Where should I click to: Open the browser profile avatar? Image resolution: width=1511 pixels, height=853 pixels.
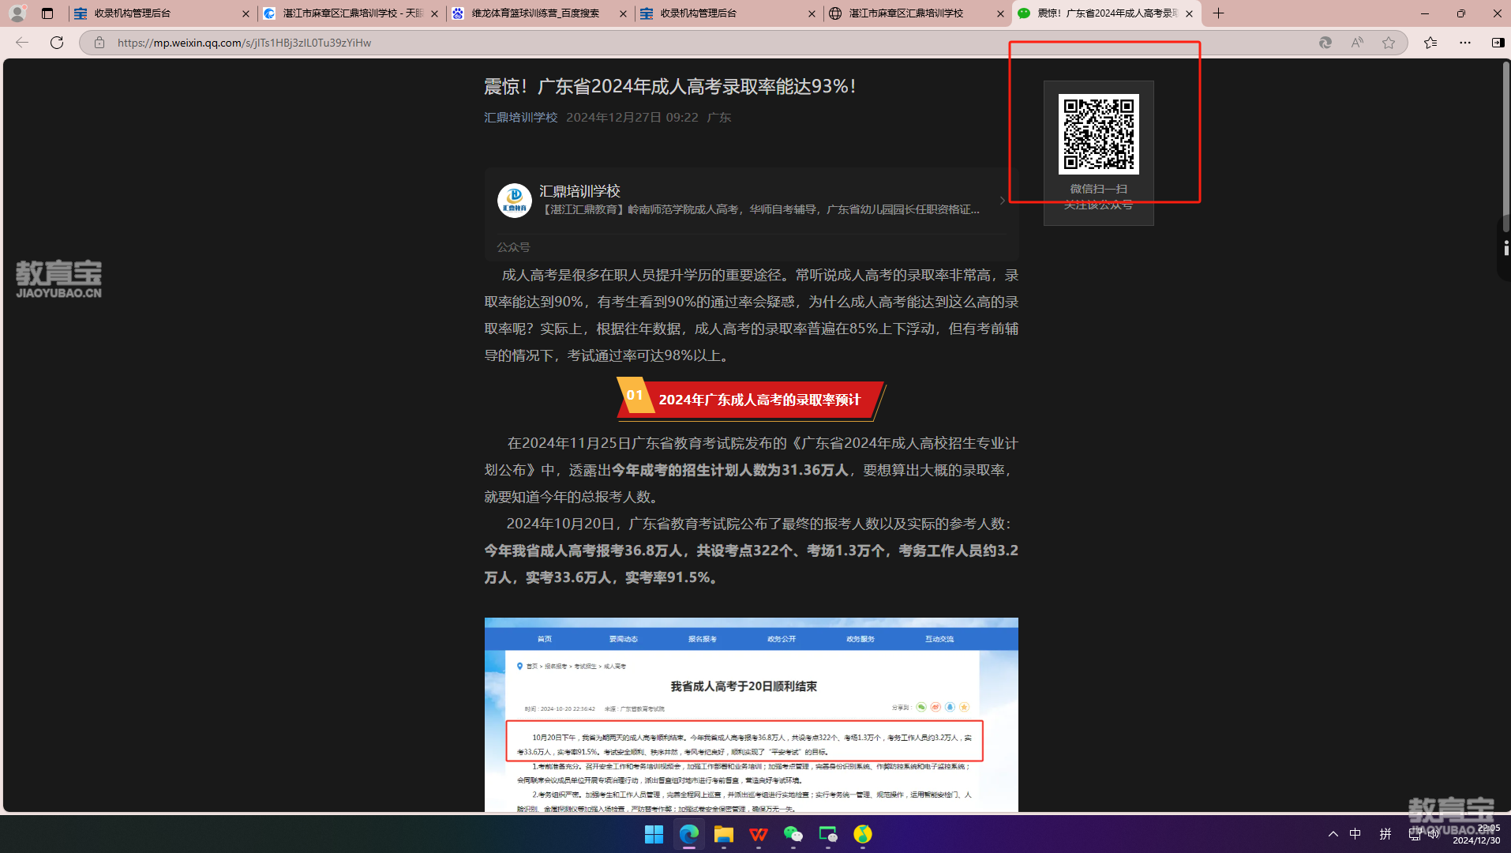(17, 13)
